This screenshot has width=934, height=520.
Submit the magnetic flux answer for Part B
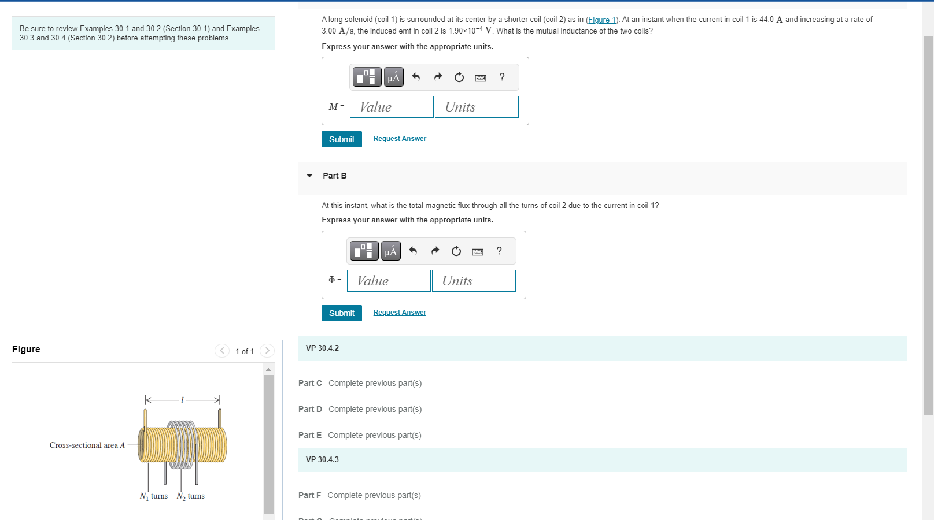[x=341, y=313]
